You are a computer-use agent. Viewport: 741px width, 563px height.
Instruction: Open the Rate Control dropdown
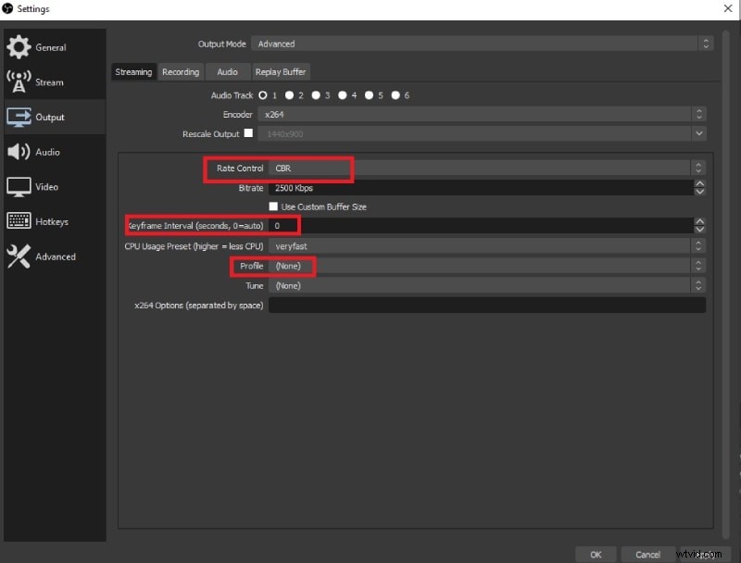pos(463,169)
